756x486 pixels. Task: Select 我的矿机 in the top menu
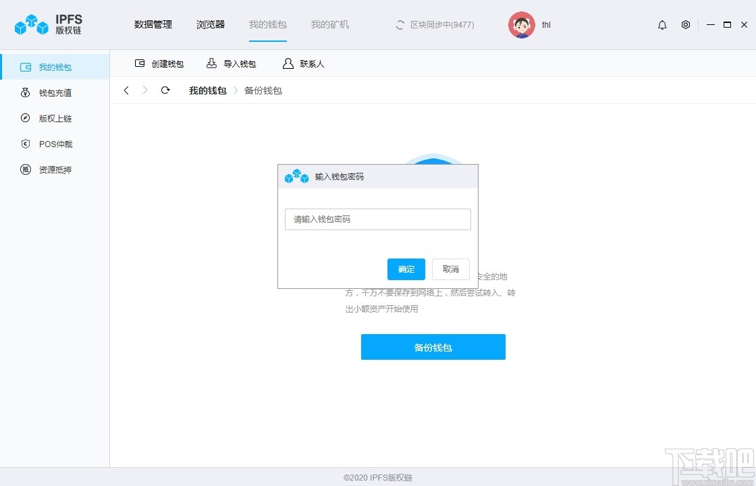[x=329, y=24]
